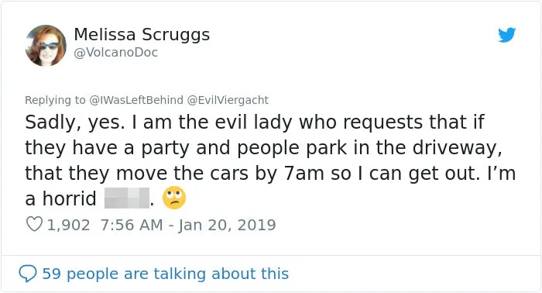Click the blurred censored word
This screenshot has height=293, width=542.
(x=127, y=198)
